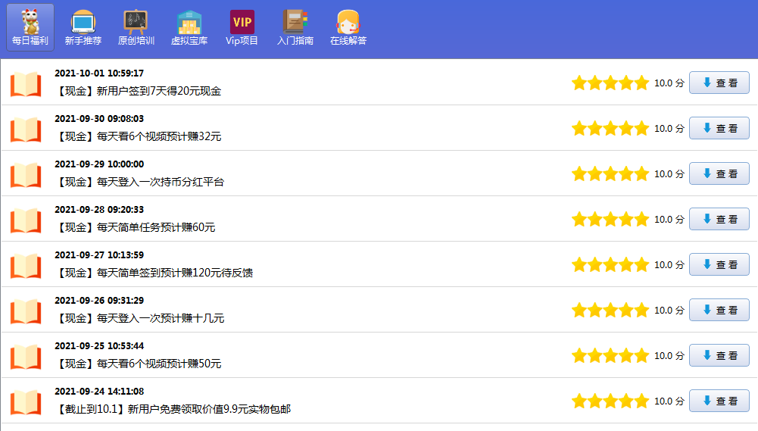Click book icon of 2021-09-26 entry

(x=26, y=311)
